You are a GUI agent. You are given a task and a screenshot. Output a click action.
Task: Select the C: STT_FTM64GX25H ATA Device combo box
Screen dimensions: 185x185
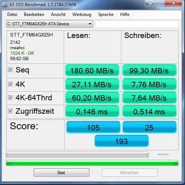[x=50, y=24]
